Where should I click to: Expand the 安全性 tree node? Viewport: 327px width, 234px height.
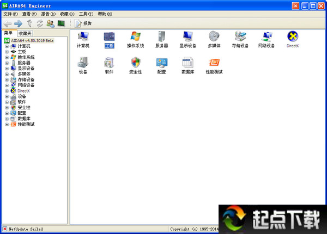[x=7, y=108]
